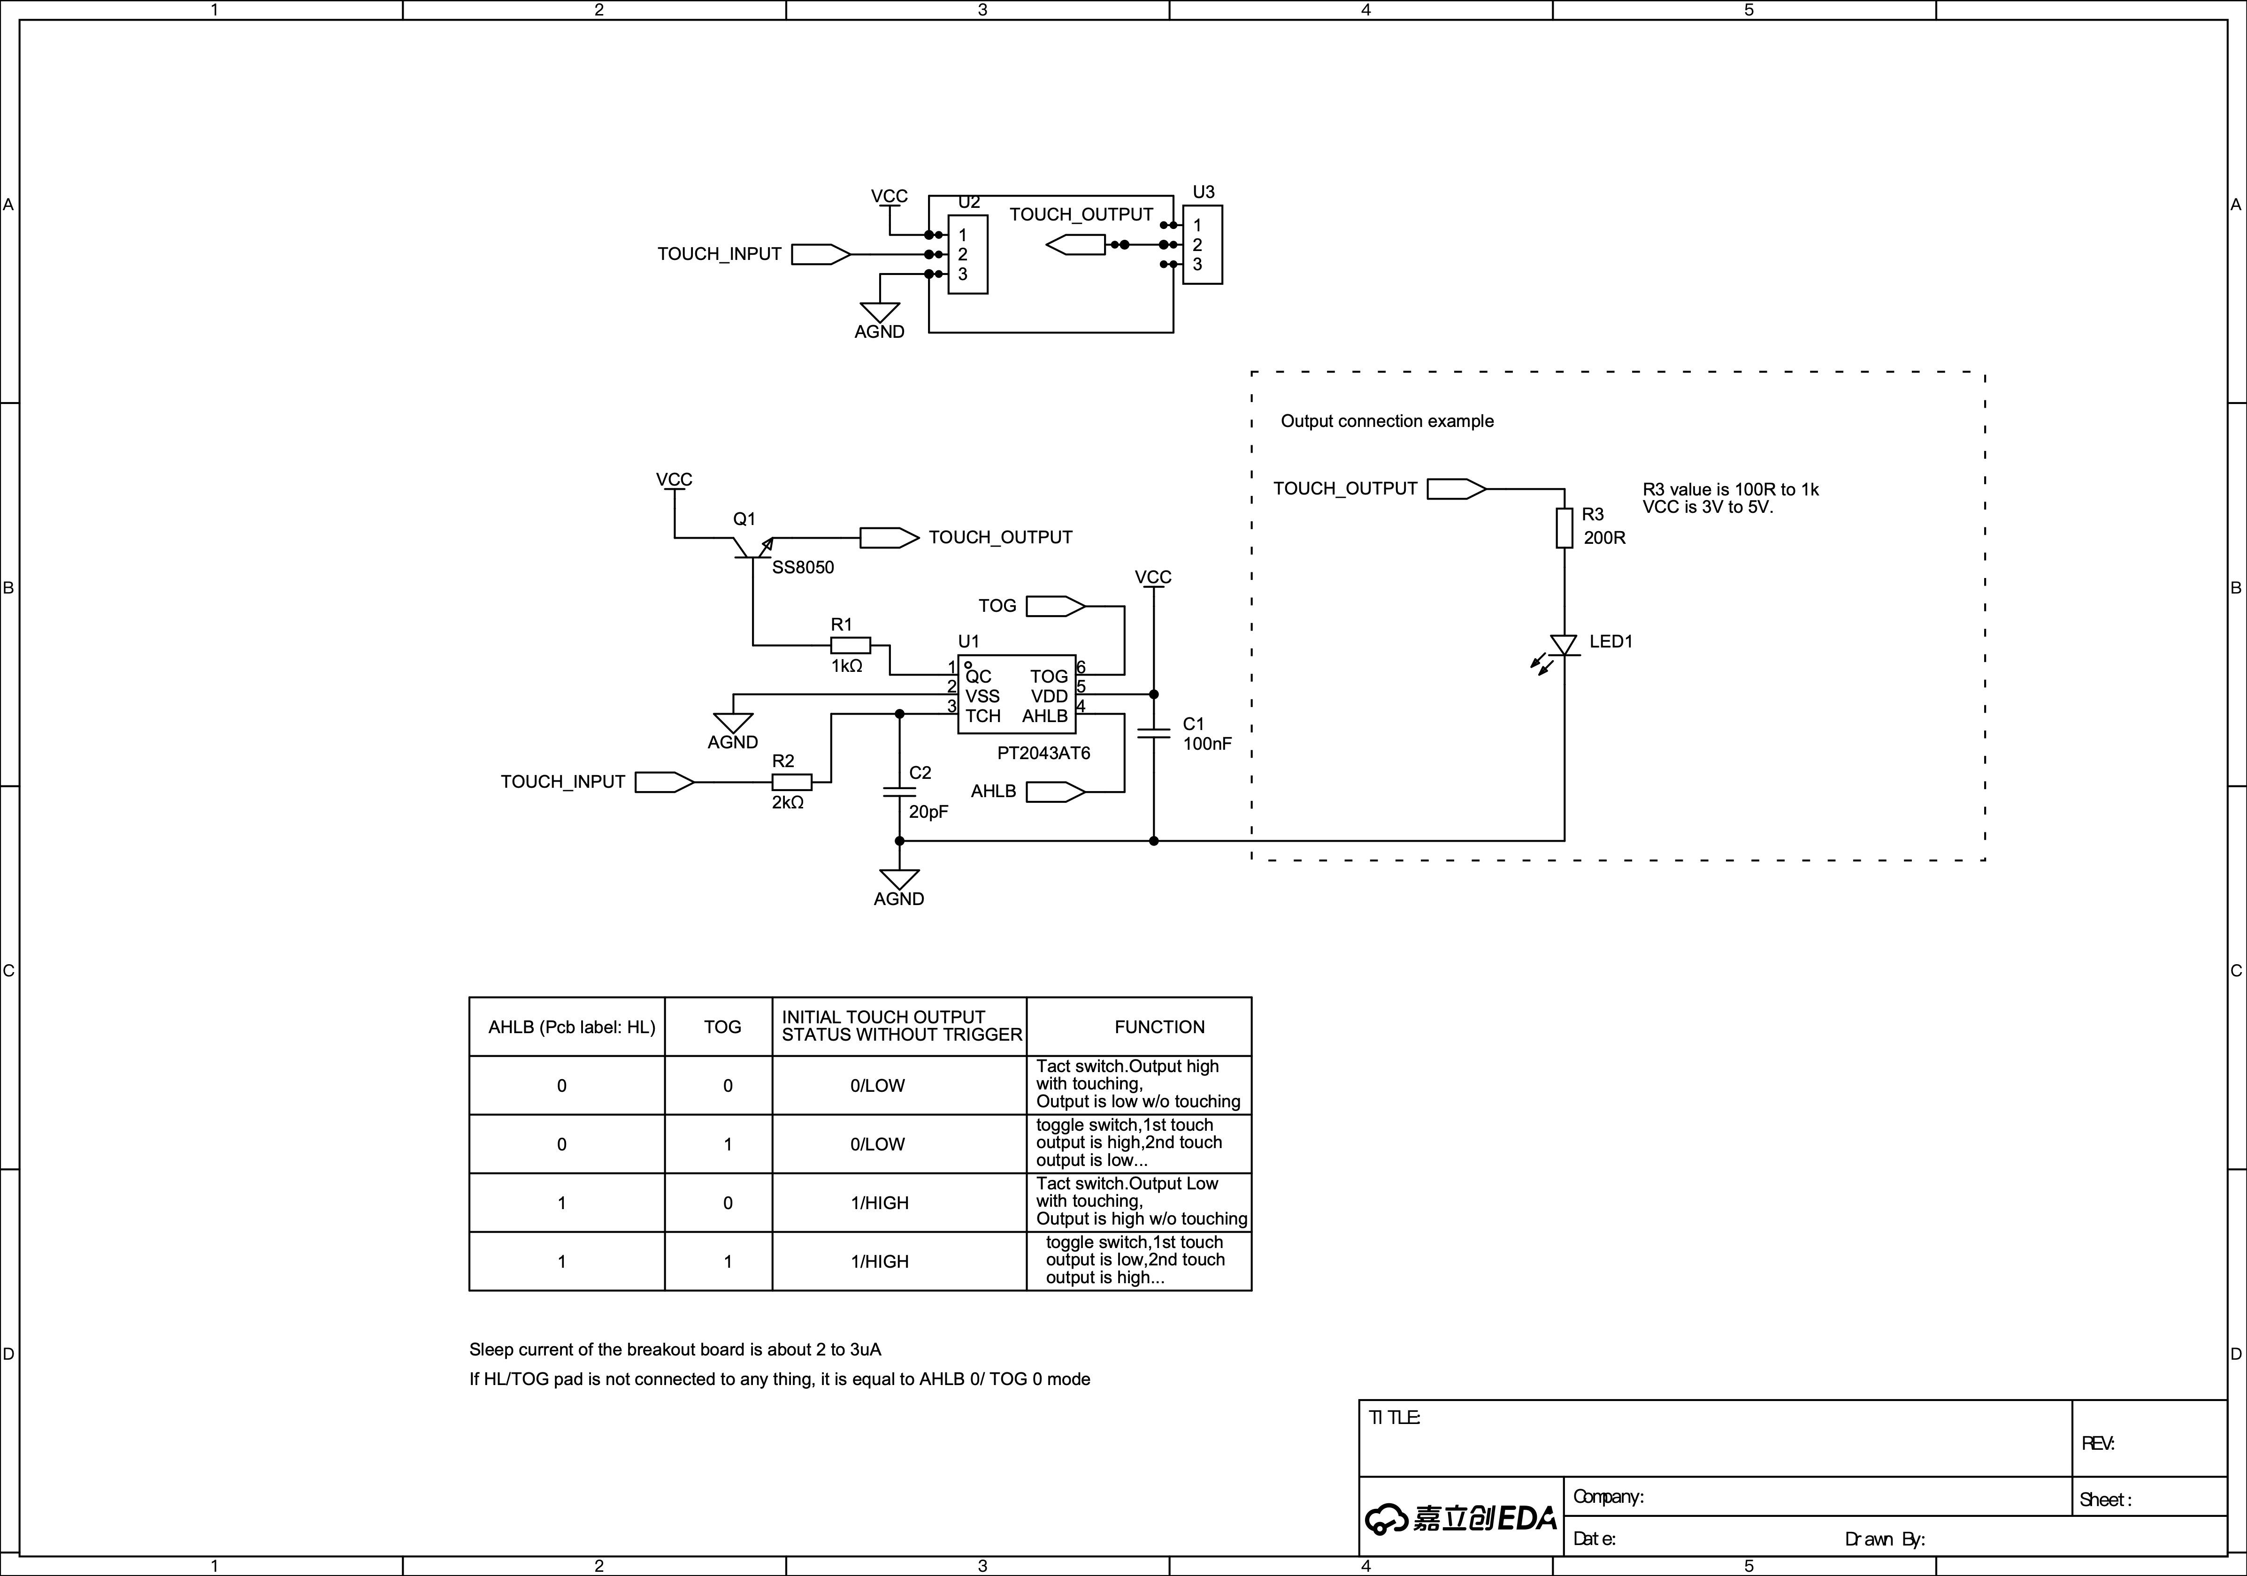
Task: Select the Q1 NPN transistor symbol
Action: point(753,548)
